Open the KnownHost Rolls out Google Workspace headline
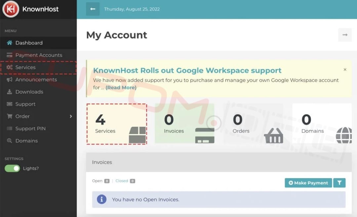 (x=187, y=70)
